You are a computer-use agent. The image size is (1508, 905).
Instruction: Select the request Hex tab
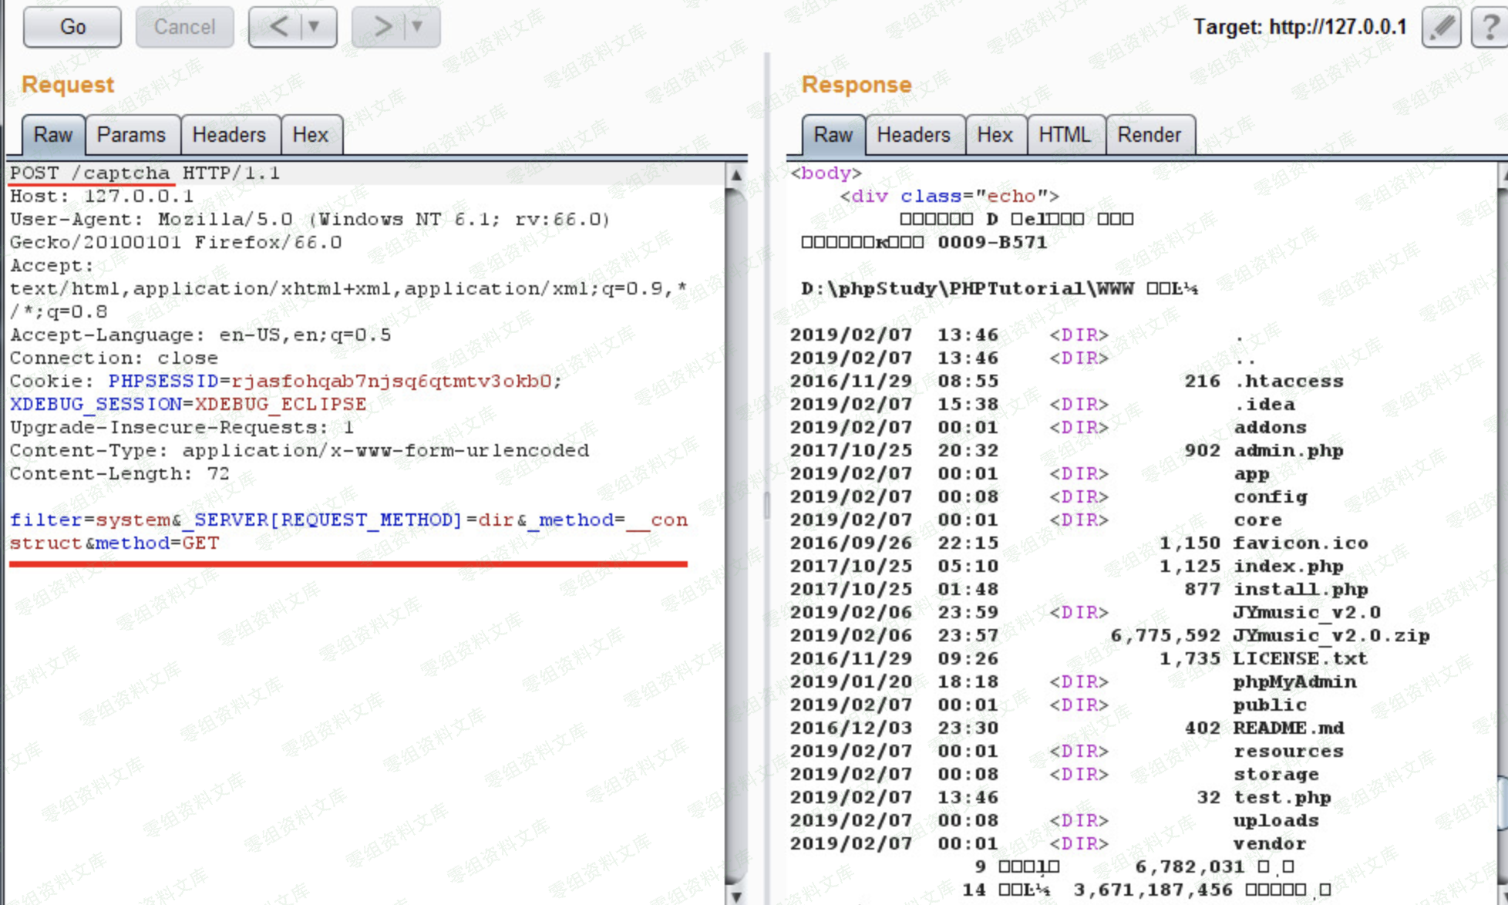(310, 135)
